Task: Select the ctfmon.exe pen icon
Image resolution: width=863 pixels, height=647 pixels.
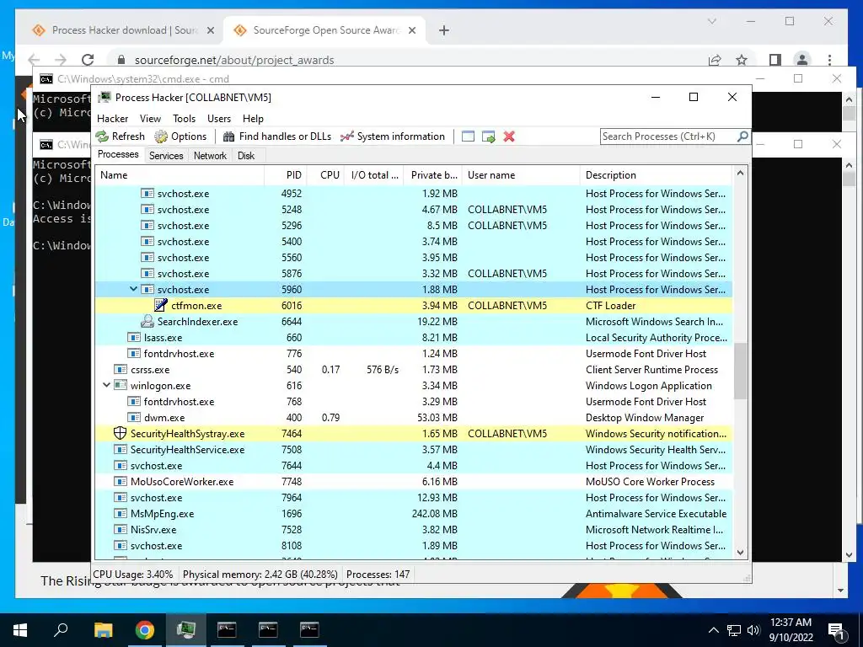Action: pos(161,305)
